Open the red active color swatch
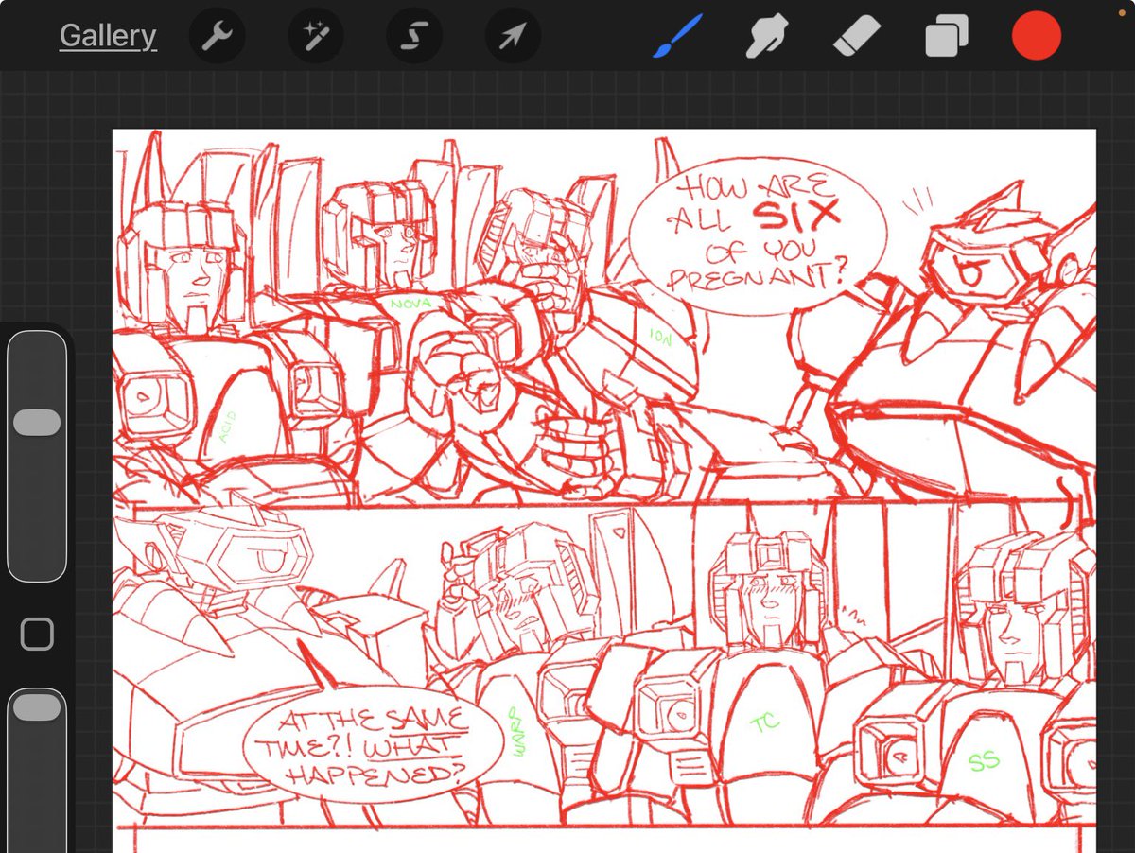Image resolution: width=1135 pixels, height=853 pixels. pos(1037,36)
